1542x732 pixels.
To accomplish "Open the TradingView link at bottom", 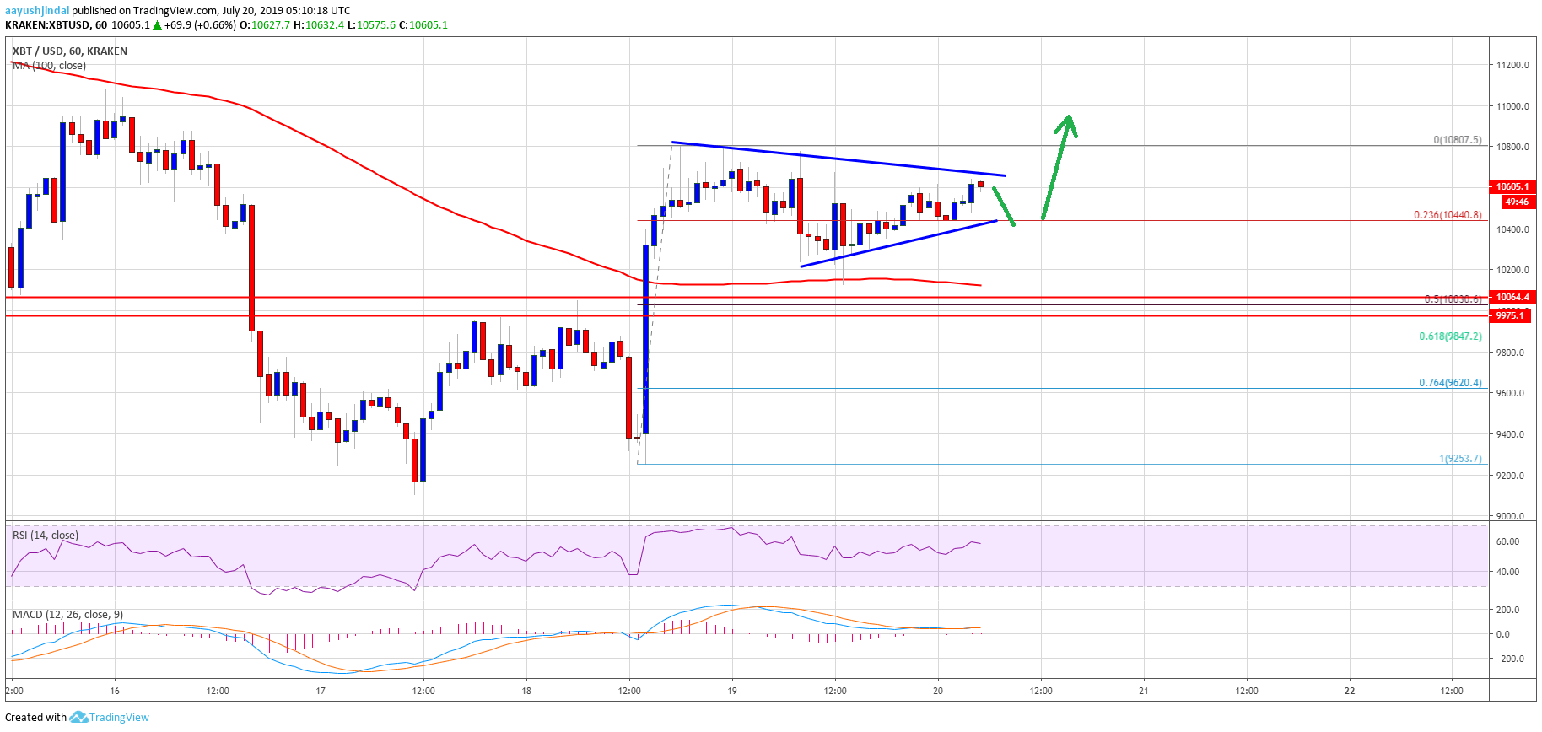I will click(x=119, y=718).
